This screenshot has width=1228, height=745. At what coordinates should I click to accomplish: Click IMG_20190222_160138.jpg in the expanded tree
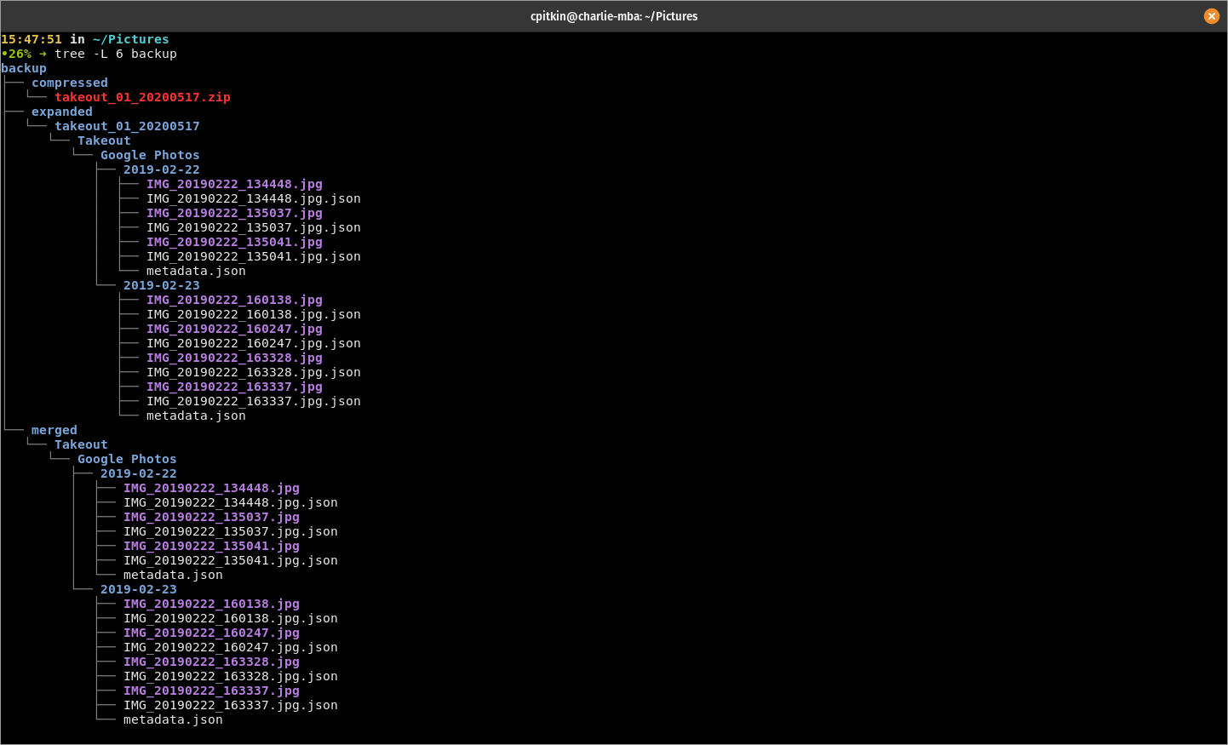click(234, 300)
